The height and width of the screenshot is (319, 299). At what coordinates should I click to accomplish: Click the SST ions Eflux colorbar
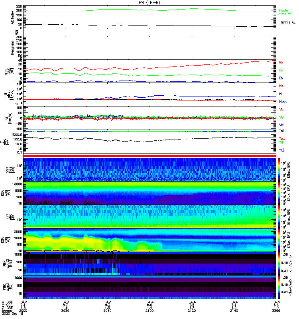tap(279, 169)
